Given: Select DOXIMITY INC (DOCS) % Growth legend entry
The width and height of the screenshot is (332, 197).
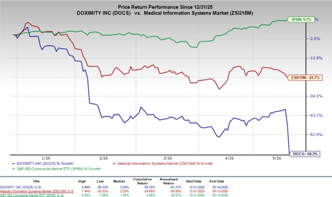Looking at the screenshot, I should [x=43, y=164].
